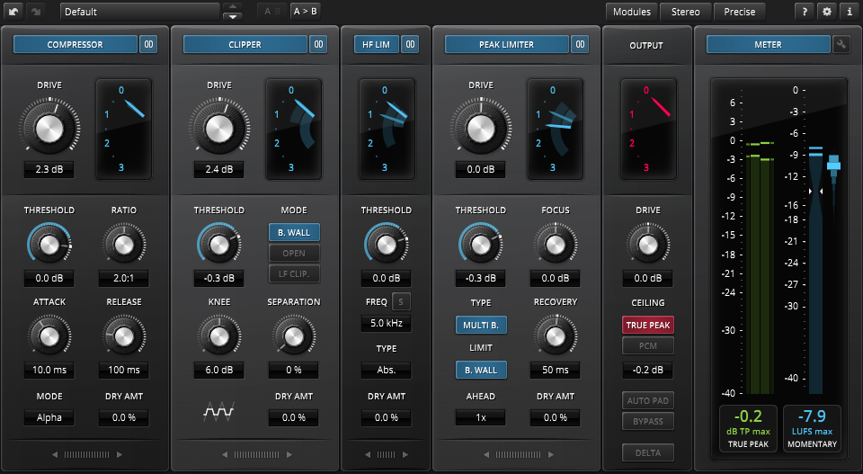Open compressor Mode Alpha selector

(x=49, y=417)
